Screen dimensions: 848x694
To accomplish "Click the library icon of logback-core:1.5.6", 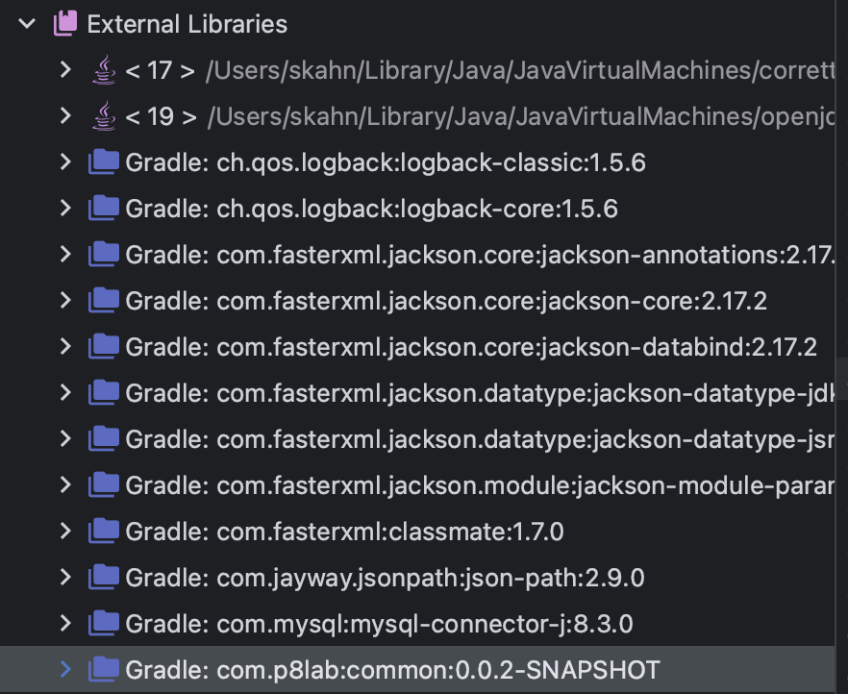I will tap(104, 208).
